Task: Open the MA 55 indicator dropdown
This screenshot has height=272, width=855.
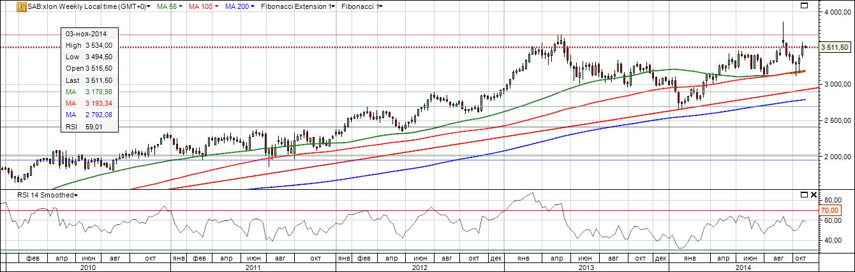Action: point(168,7)
